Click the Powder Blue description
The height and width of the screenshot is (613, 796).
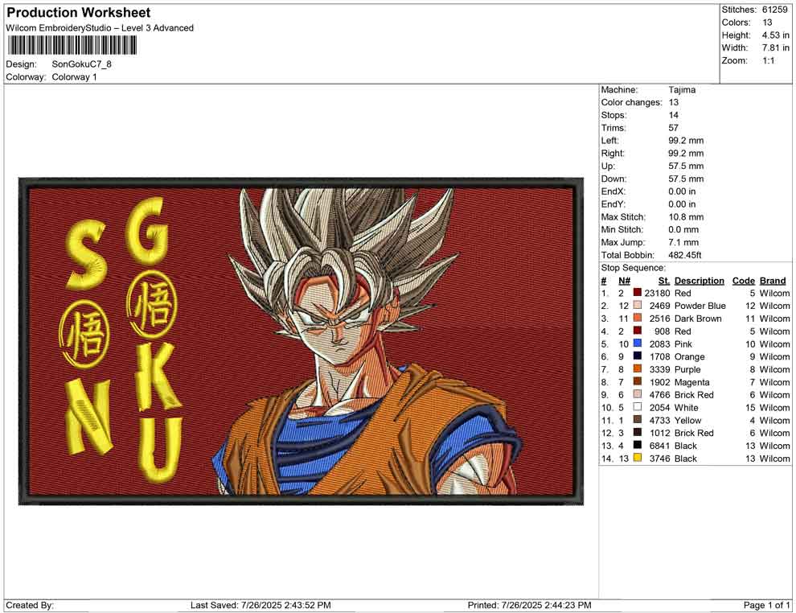coord(700,306)
